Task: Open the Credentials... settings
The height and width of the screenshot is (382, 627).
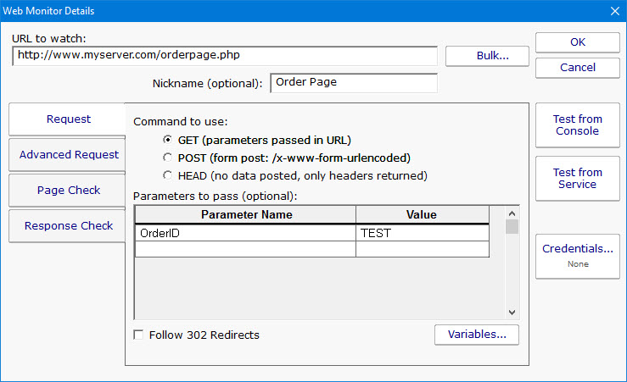Action: 577,255
